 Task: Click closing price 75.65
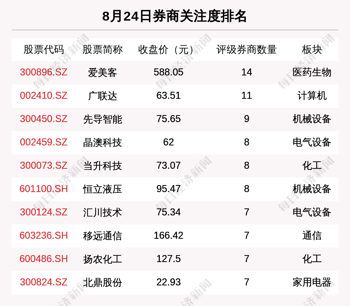pyautogui.click(x=168, y=119)
